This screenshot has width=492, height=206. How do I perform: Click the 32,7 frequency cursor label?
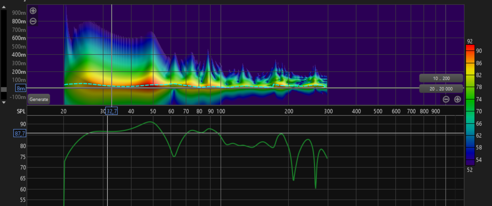tap(111, 111)
